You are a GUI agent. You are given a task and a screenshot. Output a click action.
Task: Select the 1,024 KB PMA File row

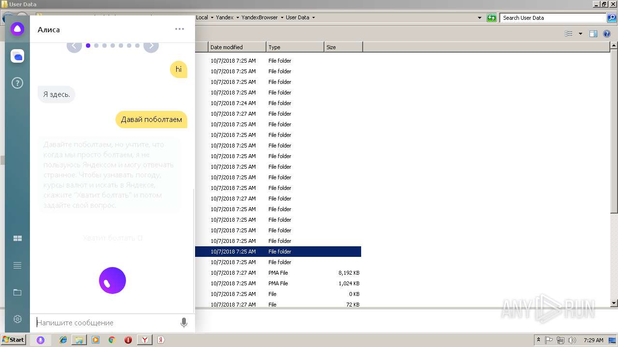278,283
